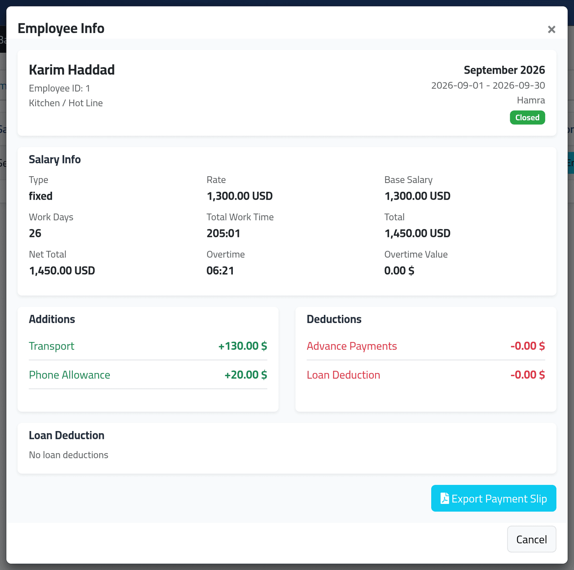The height and width of the screenshot is (570, 574).
Task: Click the Work Days value 26
Action: 35,233
